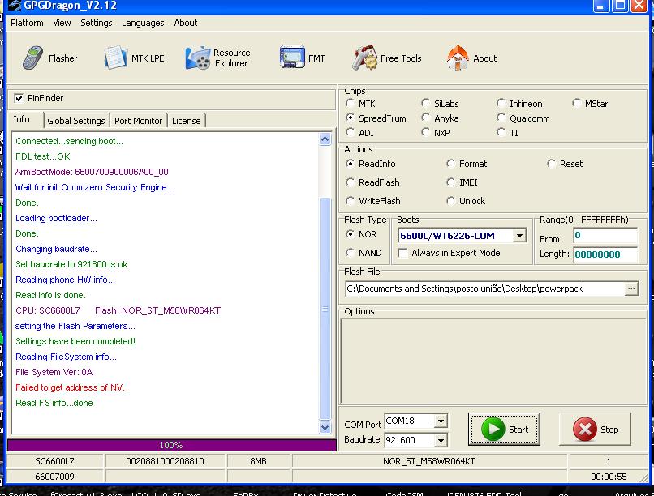This screenshot has height=496, width=654.
Task: Toggle the PinFinder checkbox
Action: pyautogui.click(x=19, y=98)
